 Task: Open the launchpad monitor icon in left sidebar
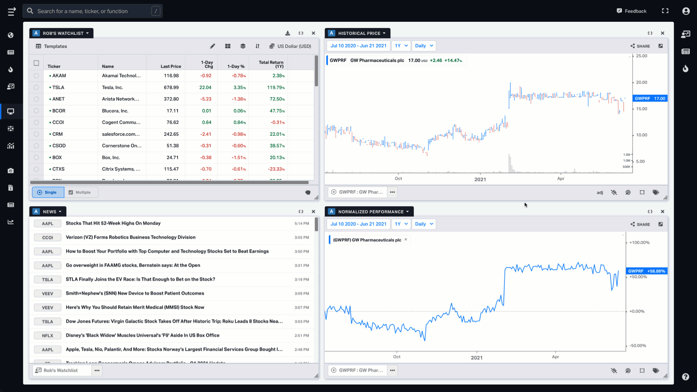11,111
